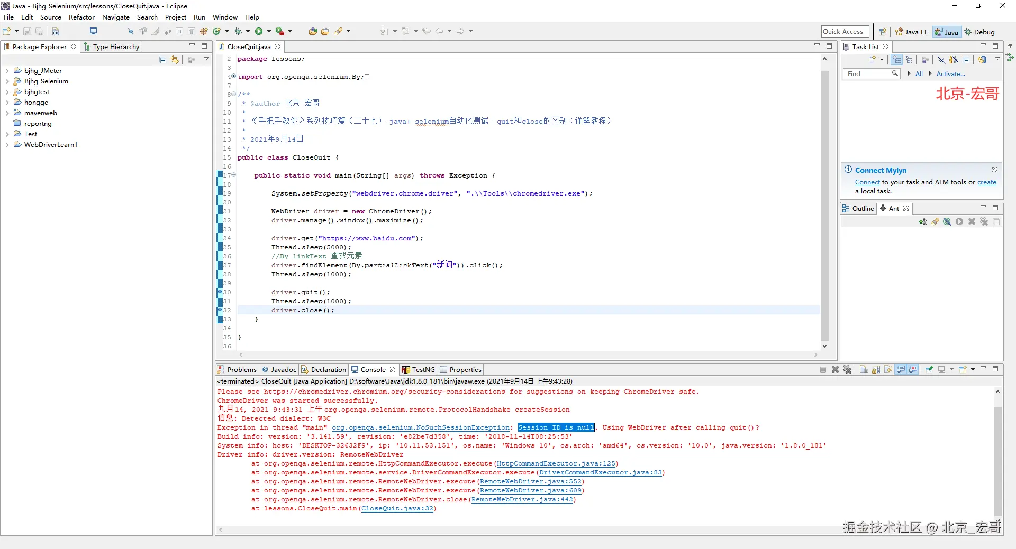
Task: Click the editor vertical scrollbar
Action: (824, 206)
